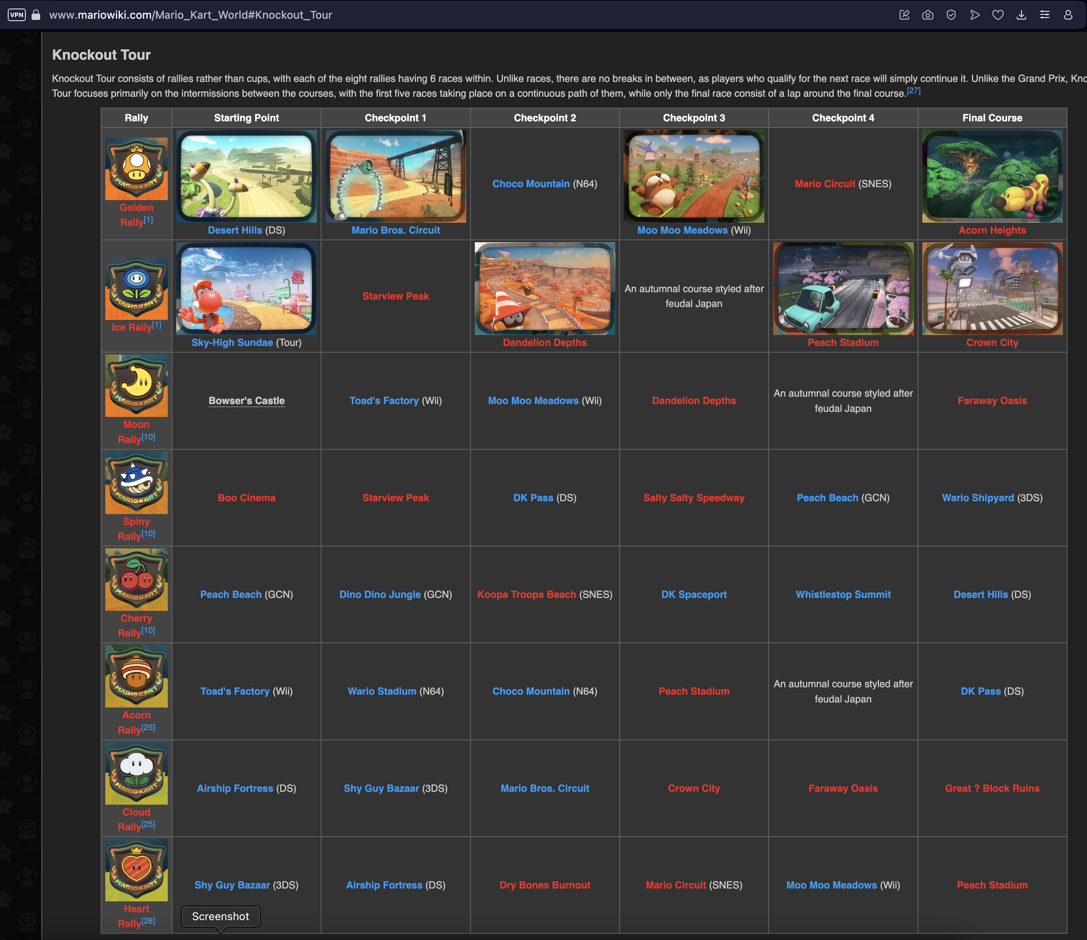Open the Salty Salty Speedway link
This screenshot has height=940, width=1087.
tap(694, 498)
